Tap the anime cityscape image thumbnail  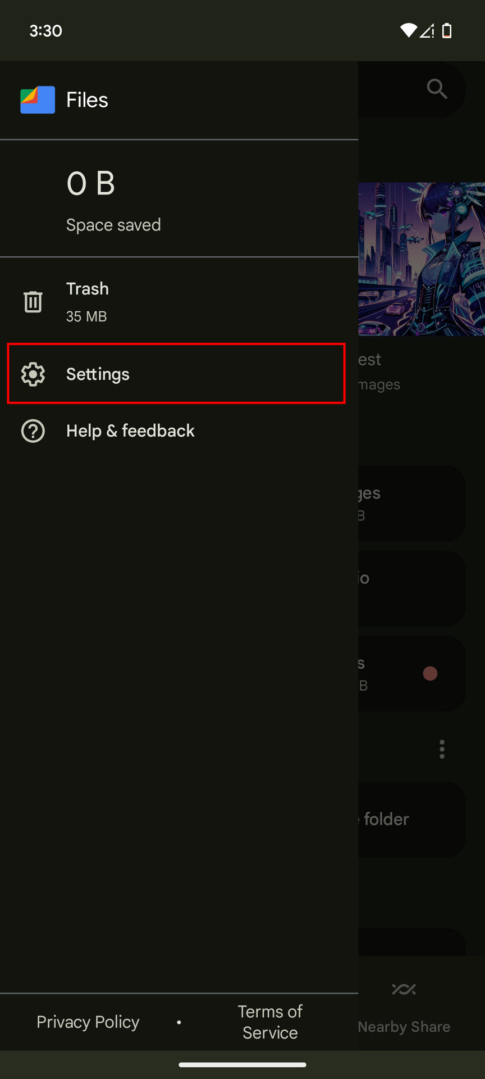[422, 259]
